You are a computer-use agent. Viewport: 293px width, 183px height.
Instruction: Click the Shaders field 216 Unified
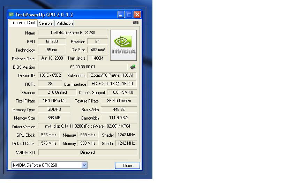pos(57,92)
